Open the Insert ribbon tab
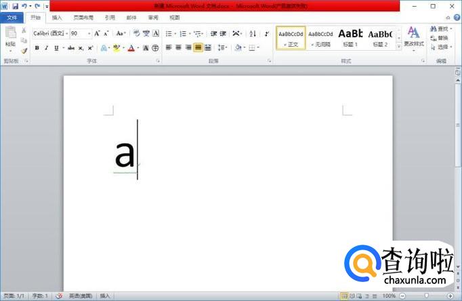The height and width of the screenshot is (301, 462). tap(57, 18)
